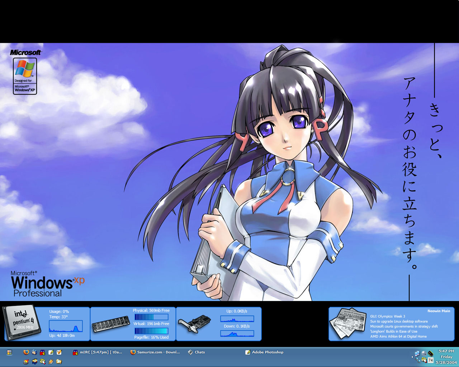Click the red-and-grey quick launch icon below Firefox
The image size is (459, 367).
[26, 362]
